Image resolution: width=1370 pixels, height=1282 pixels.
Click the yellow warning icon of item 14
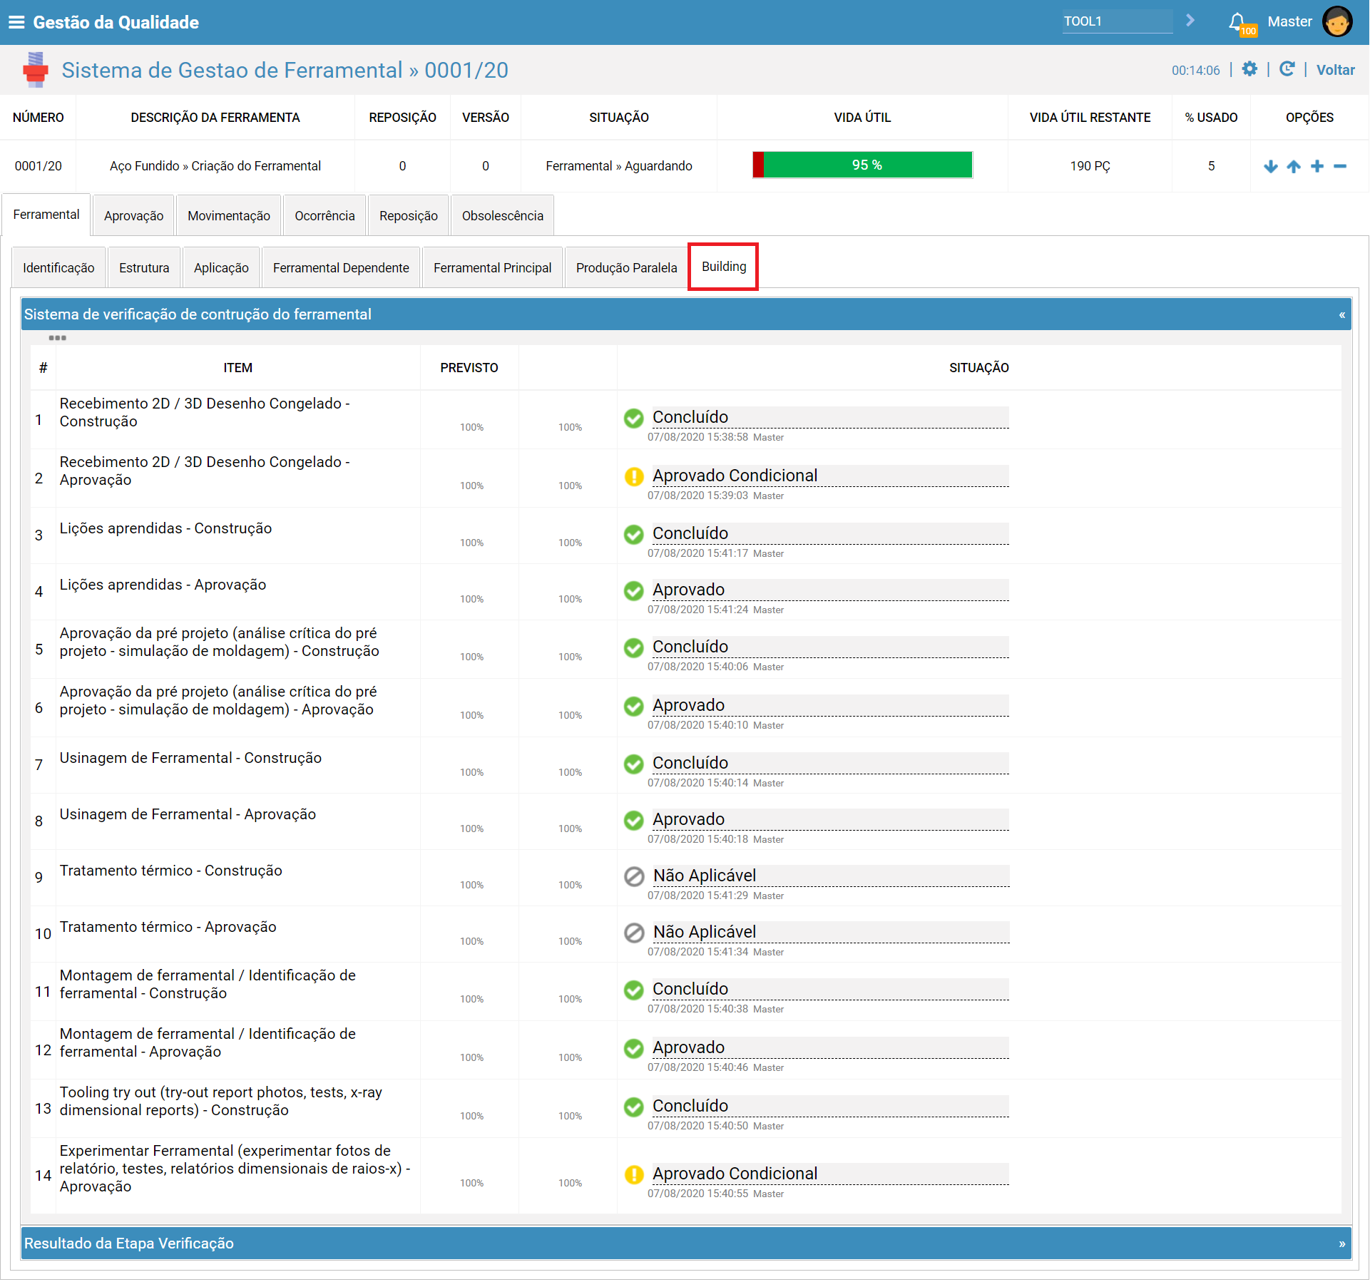point(634,1174)
